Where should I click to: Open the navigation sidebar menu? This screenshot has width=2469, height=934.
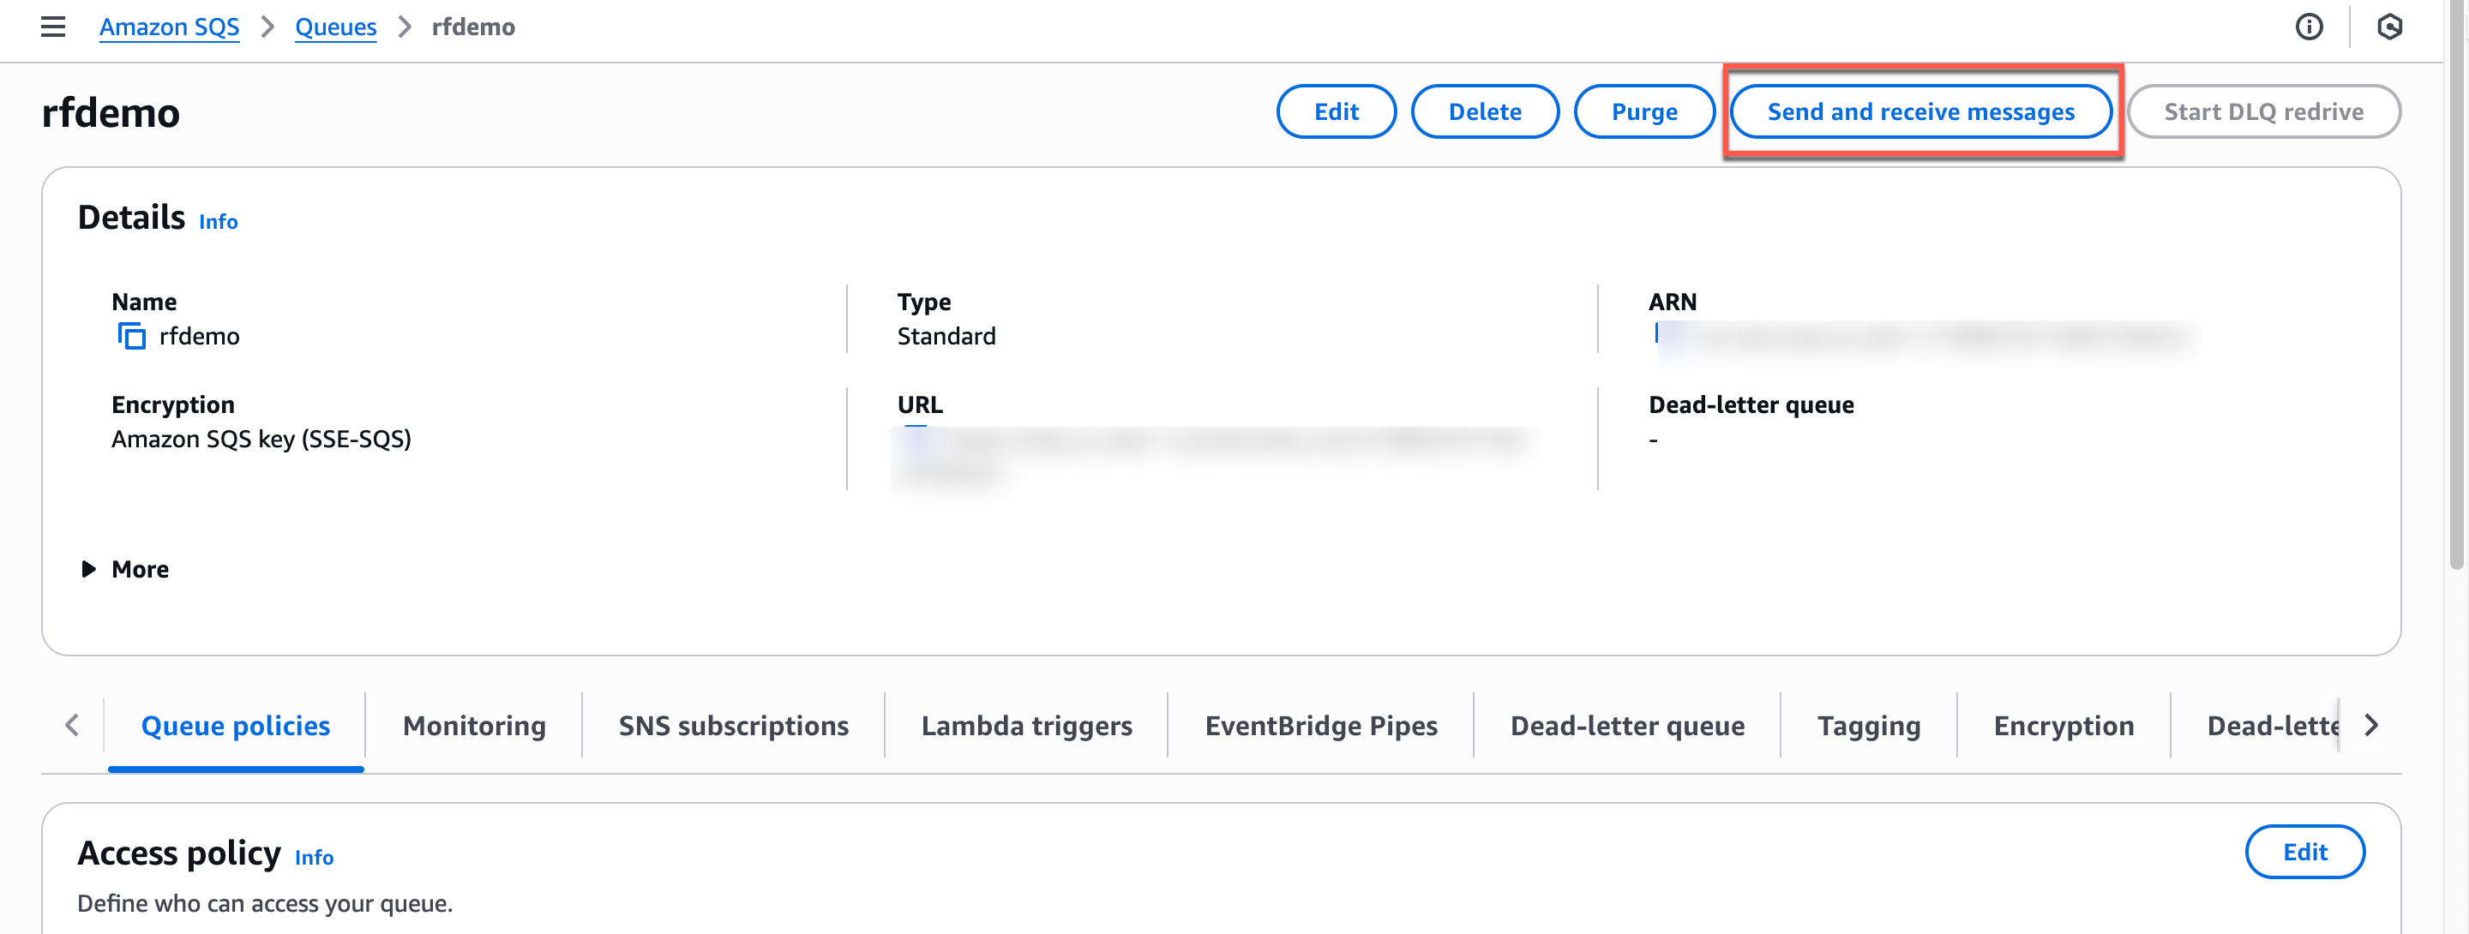pyautogui.click(x=52, y=27)
